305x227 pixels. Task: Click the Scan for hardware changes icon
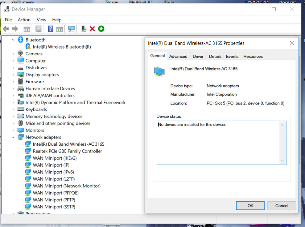[x=71, y=28]
